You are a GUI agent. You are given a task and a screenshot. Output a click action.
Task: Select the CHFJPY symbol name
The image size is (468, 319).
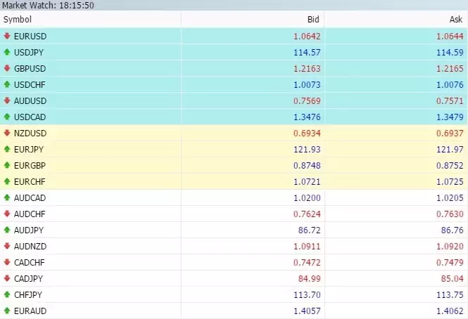click(28, 295)
